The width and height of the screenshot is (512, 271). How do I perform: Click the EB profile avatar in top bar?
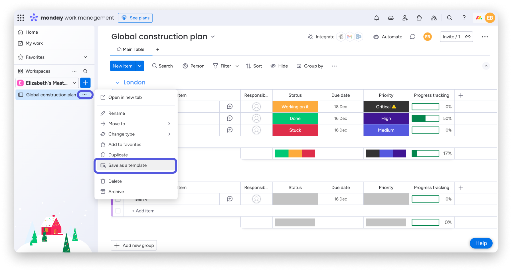click(x=490, y=18)
